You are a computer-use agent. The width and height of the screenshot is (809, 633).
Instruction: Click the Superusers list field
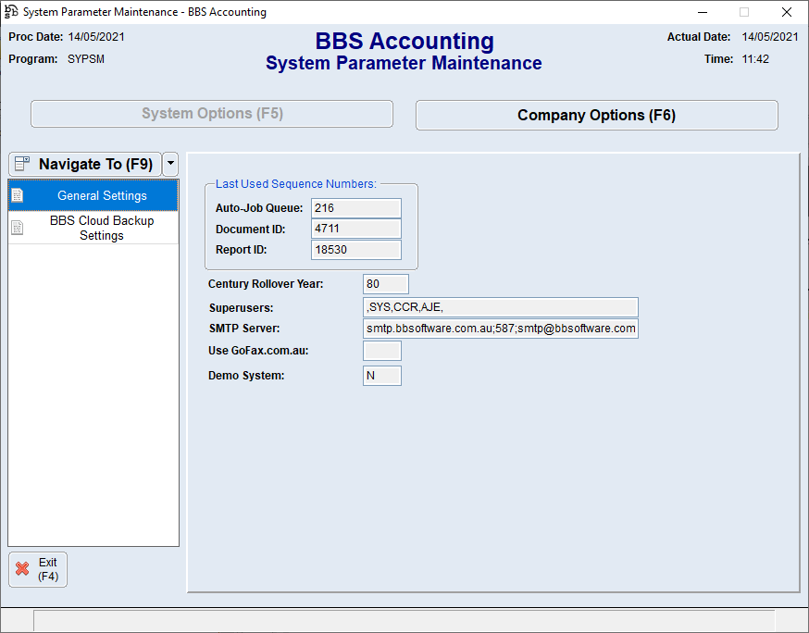(500, 306)
